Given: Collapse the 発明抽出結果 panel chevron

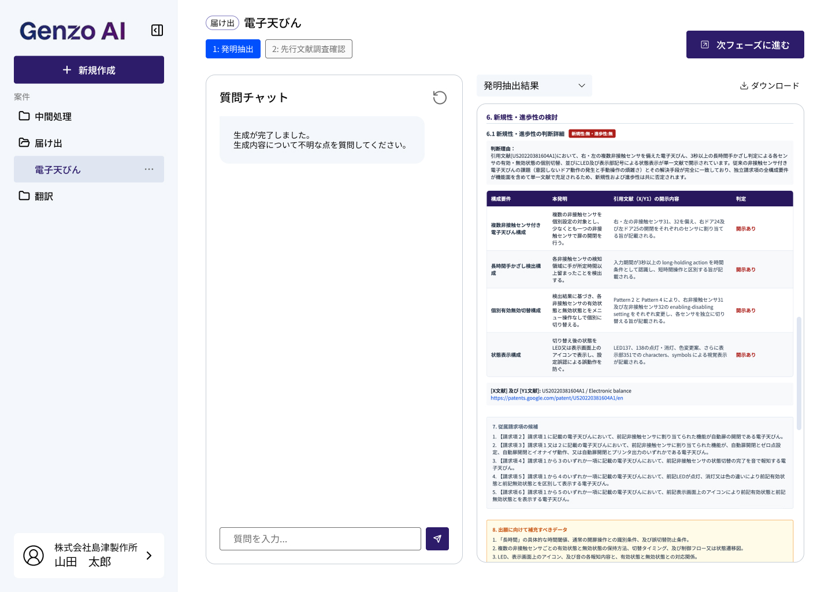Looking at the screenshot, I should pyautogui.click(x=582, y=85).
